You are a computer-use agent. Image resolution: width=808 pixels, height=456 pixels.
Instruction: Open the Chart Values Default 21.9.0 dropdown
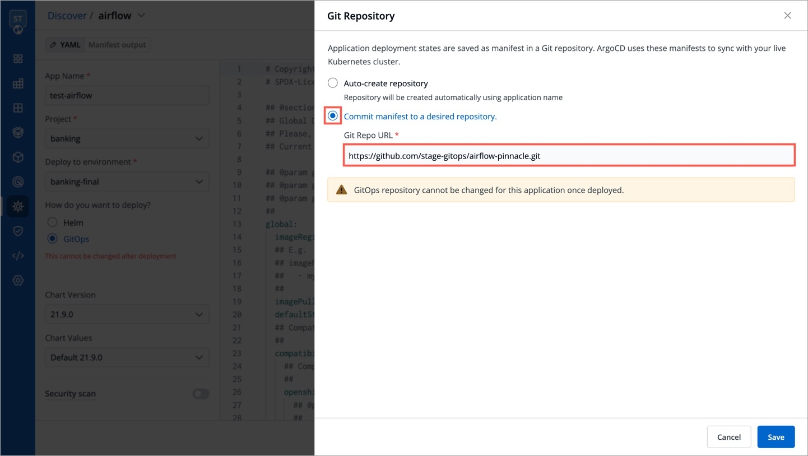pyautogui.click(x=127, y=357)
